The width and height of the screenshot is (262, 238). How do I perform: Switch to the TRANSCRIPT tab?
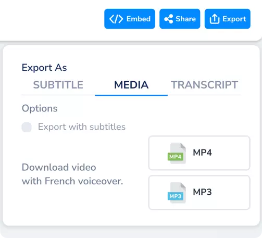coord(204,85)
